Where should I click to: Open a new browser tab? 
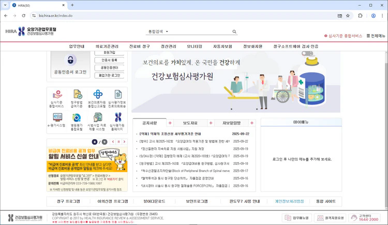72,5
